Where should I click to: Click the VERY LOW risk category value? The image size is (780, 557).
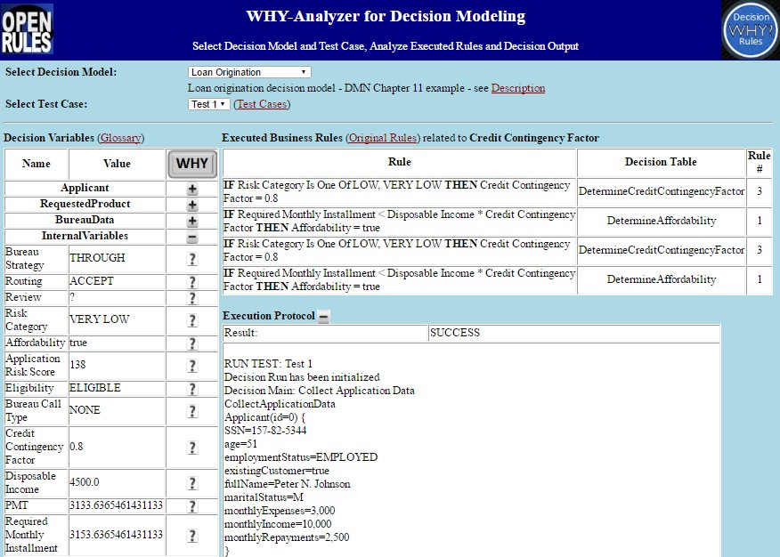(100, 319)
